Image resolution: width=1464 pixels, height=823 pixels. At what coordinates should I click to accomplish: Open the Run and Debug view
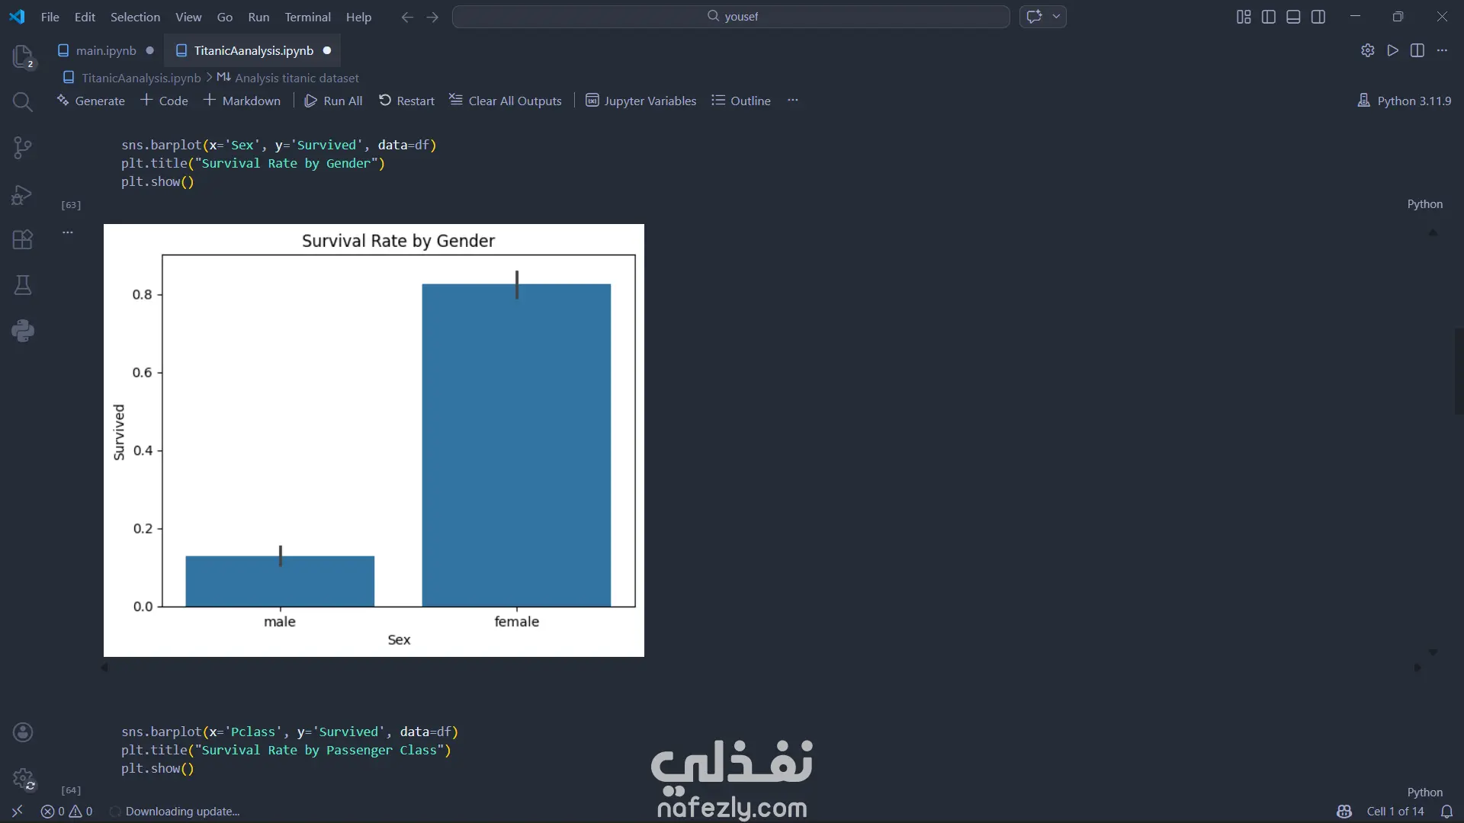point(23,194)
